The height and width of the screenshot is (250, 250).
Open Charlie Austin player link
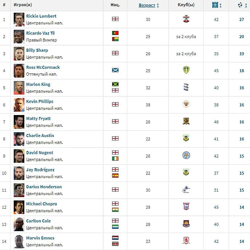tap(40, 136)
